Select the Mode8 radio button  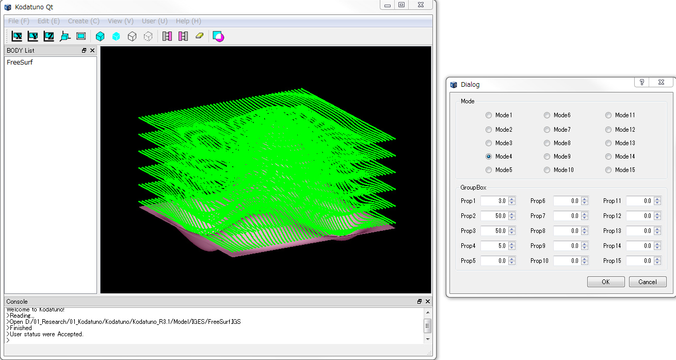(x=547, y=143)
